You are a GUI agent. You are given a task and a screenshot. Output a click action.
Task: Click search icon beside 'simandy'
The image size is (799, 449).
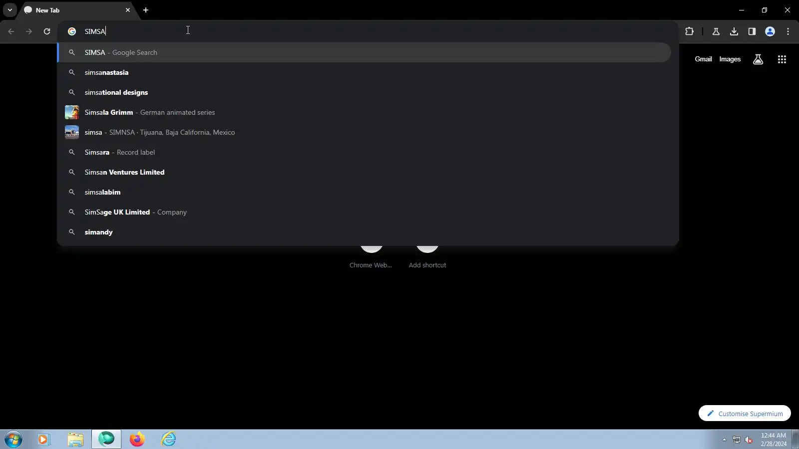click(x=72, y=232)
